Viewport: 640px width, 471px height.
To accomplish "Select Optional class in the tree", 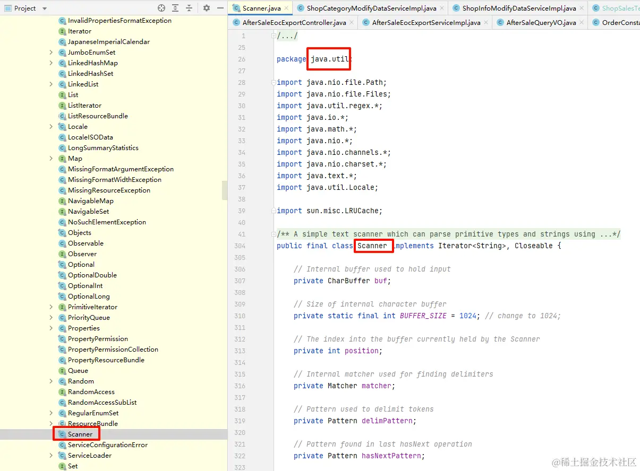I will pyautogui.click(x=81, y=265).
